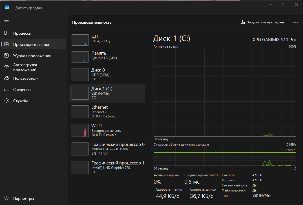Select Графический процессор 0 NVIDIA entry
Screen dimensions: 303x205
coord(107,149)
